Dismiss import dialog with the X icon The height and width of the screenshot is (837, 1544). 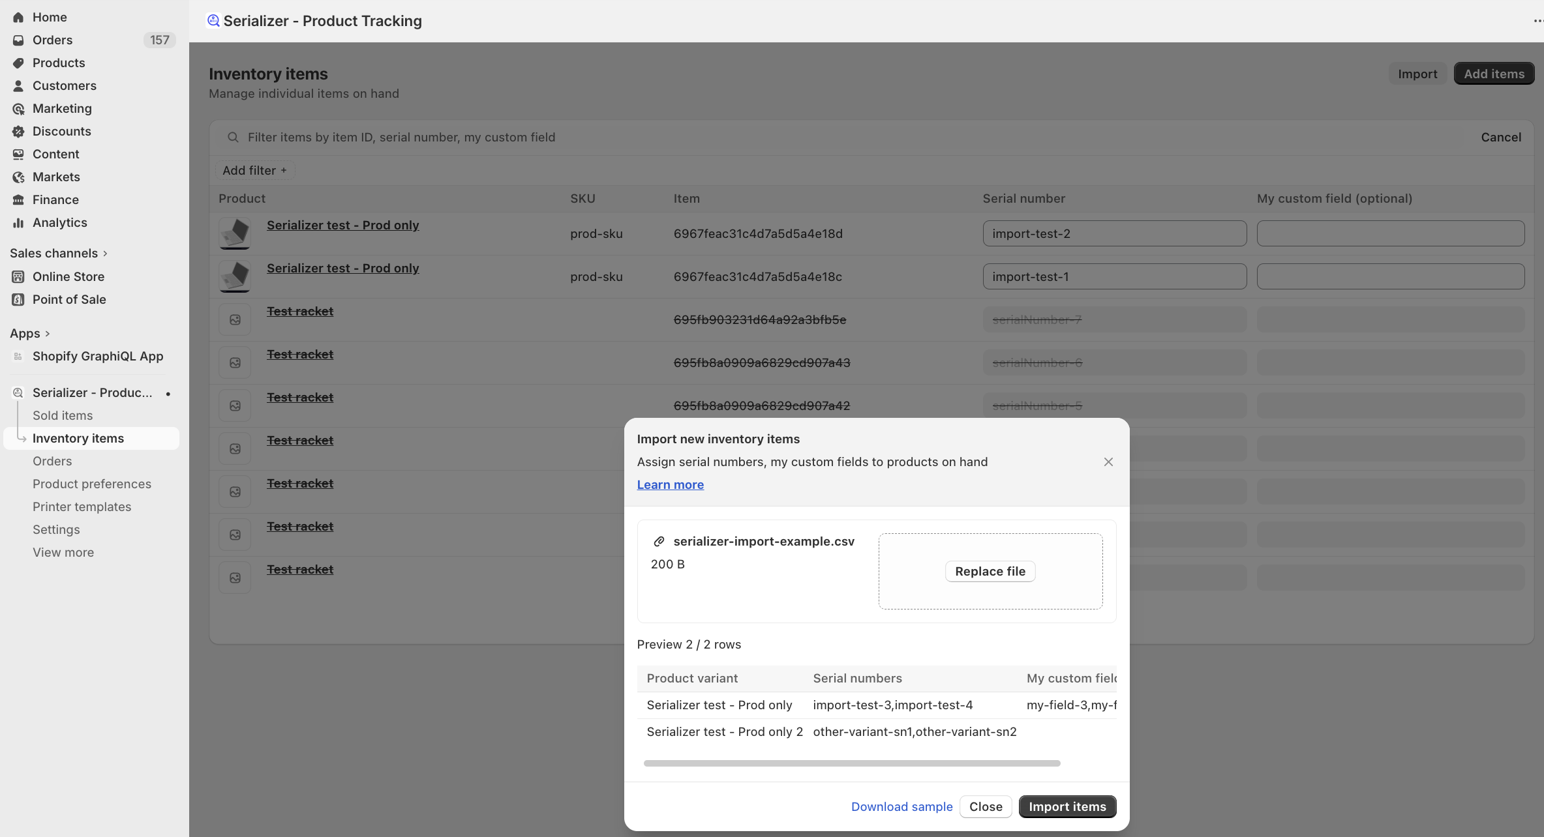[x=1108, y=462]
